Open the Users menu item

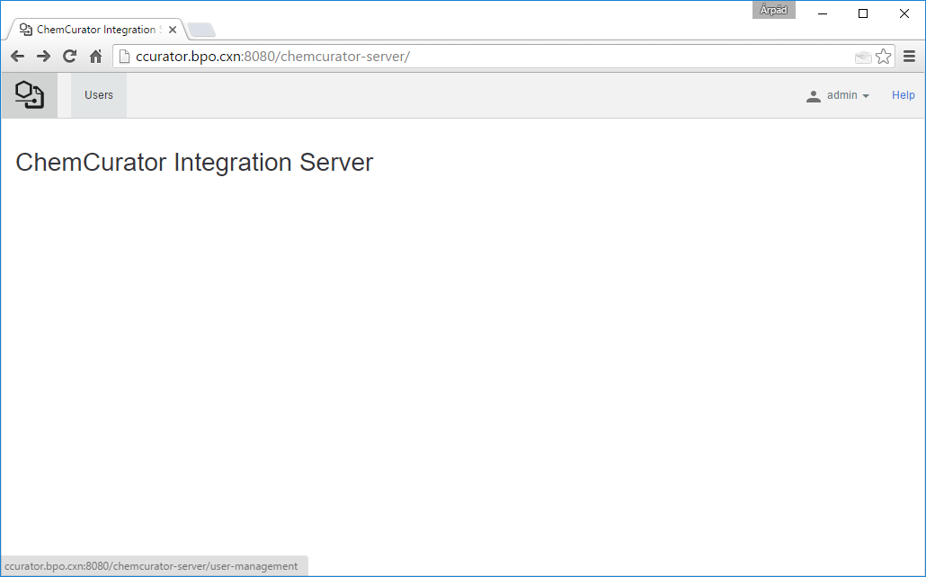tap(99, 95)
